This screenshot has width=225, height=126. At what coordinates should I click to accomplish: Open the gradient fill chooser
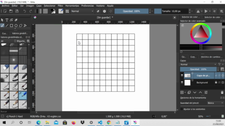pos(39,11)
